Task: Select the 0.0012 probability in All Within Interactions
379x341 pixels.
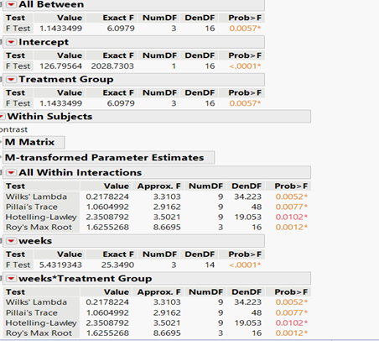Action: pos(292,228)
